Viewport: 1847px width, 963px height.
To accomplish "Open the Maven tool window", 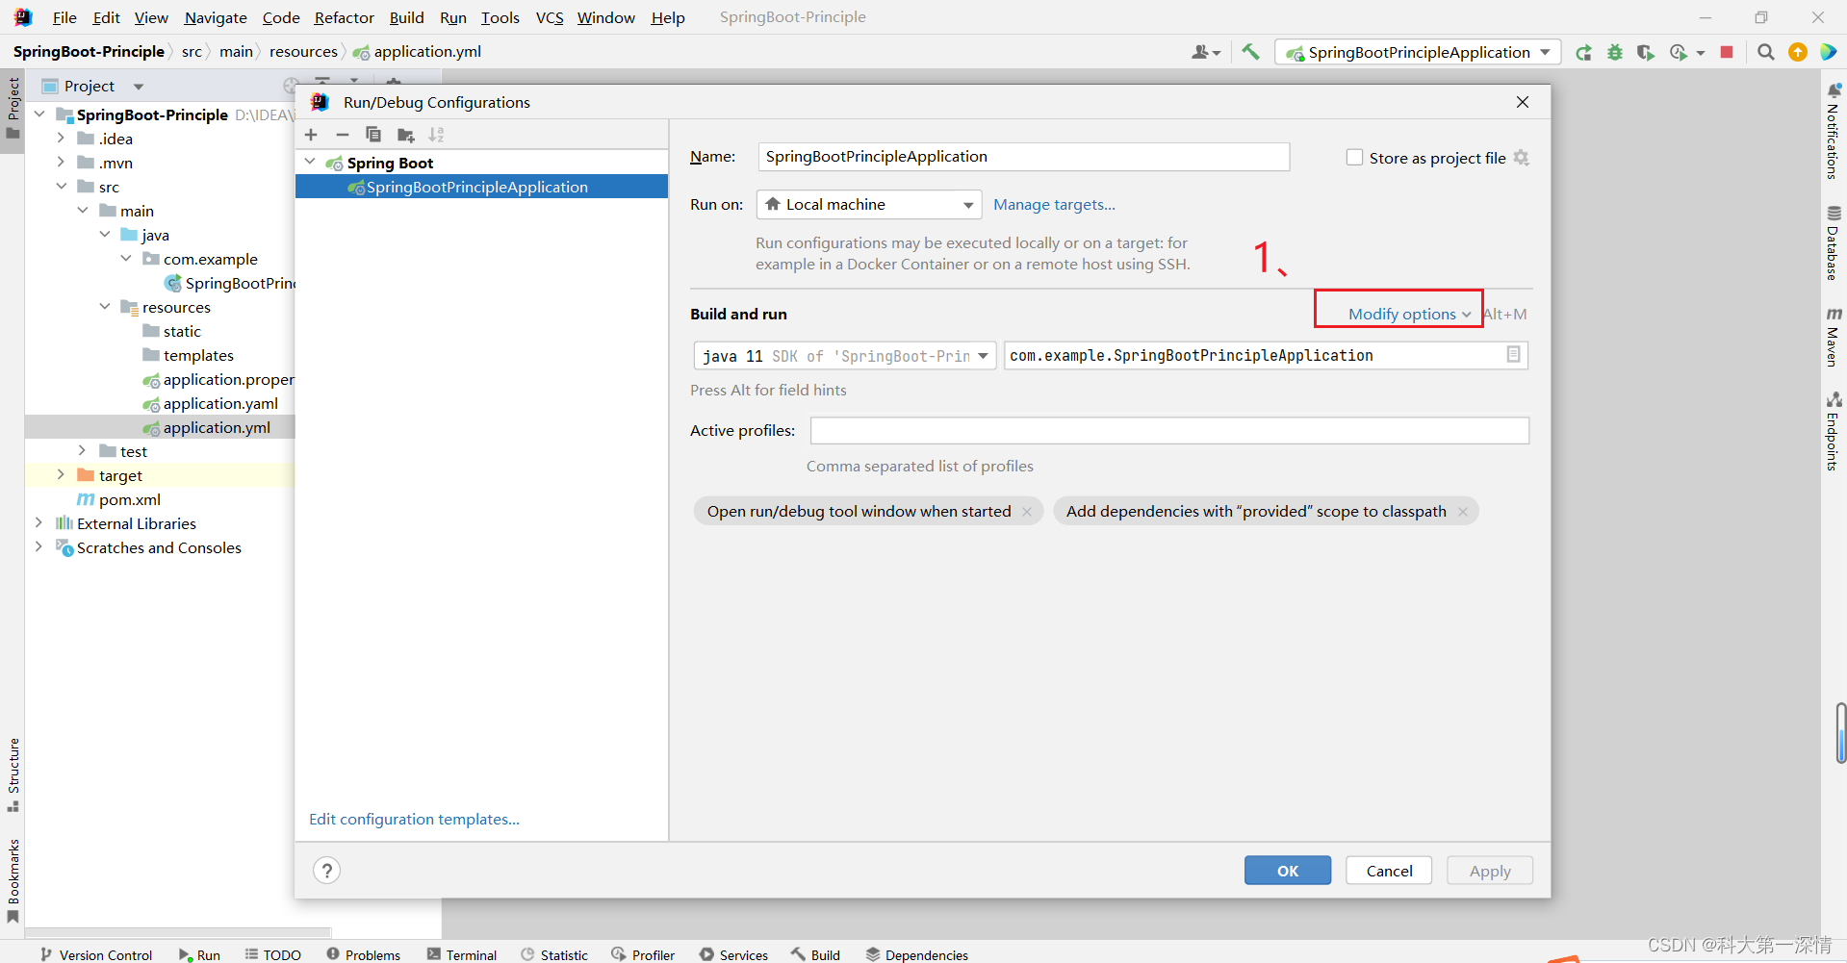I will (1834, 337).
